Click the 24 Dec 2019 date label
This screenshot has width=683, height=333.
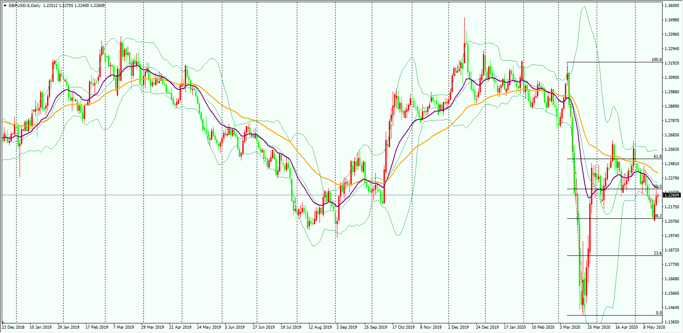[487, 326]
